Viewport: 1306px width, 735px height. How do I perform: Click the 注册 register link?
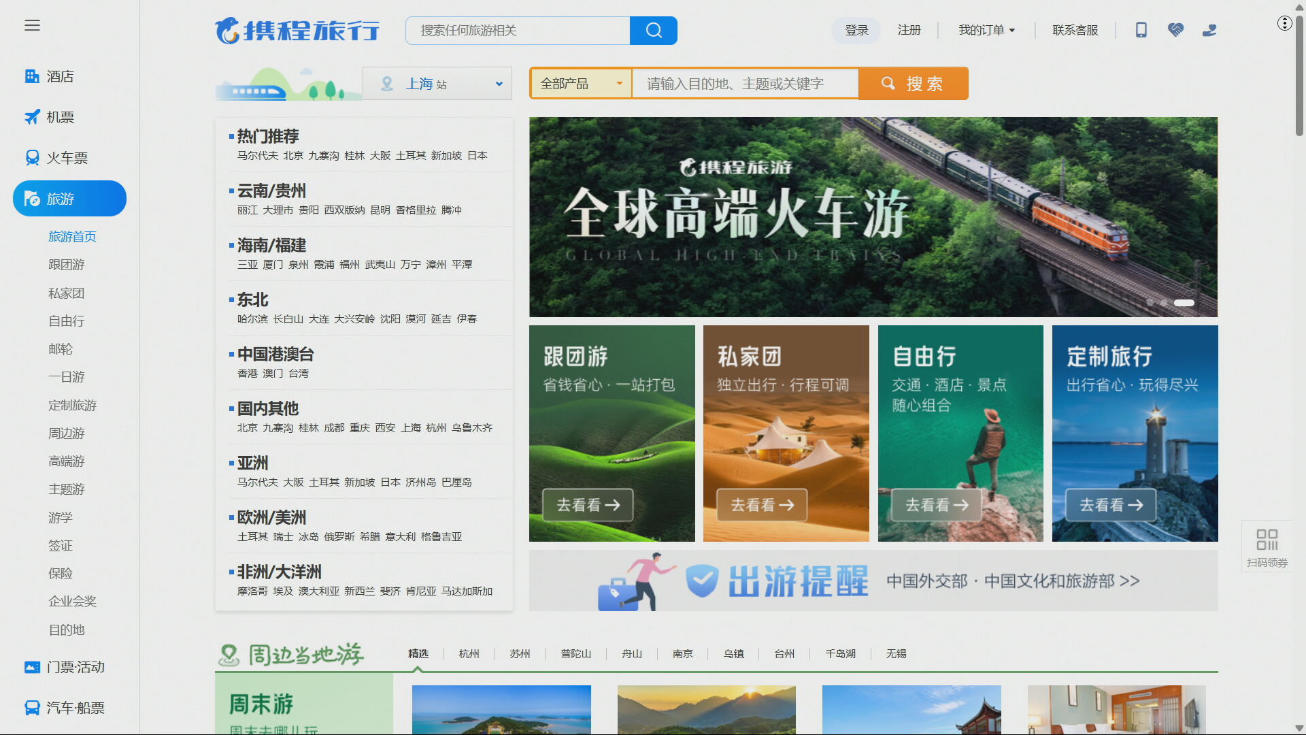[x=909, y=30]
